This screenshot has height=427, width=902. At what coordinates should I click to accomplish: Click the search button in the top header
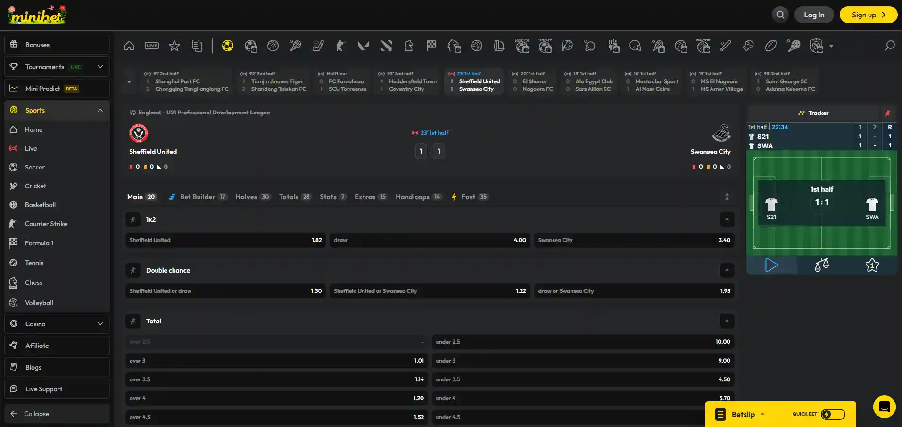pyautogui.click(x=780, y=15)
